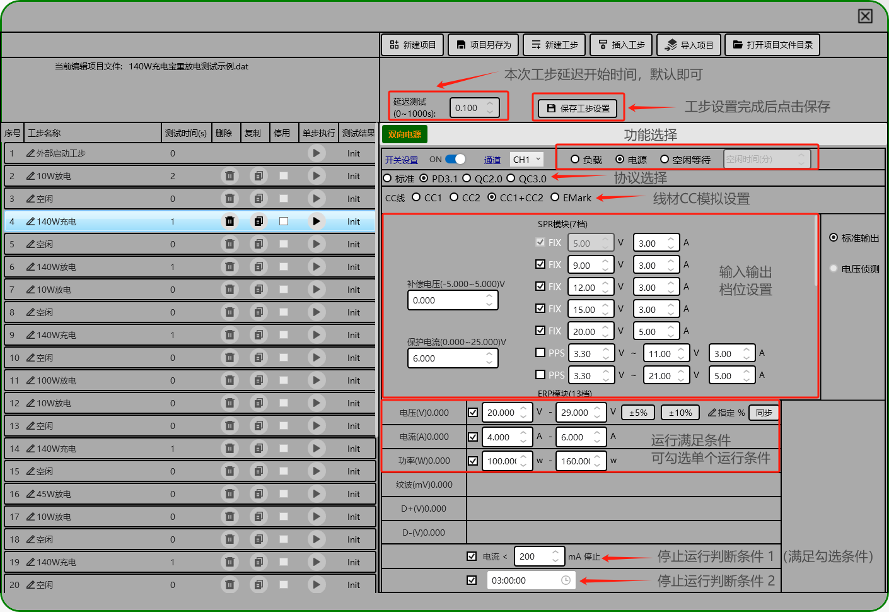Click 插入工步 to insert a step
Screen dimensions: 889x612
[621, 45]
